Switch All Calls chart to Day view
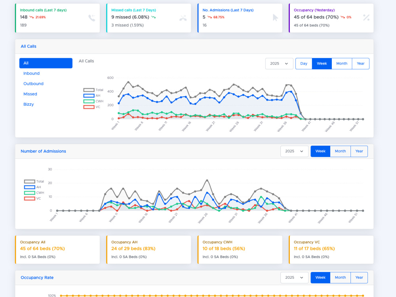Screen dimensions: 396x297 (304, 64)
